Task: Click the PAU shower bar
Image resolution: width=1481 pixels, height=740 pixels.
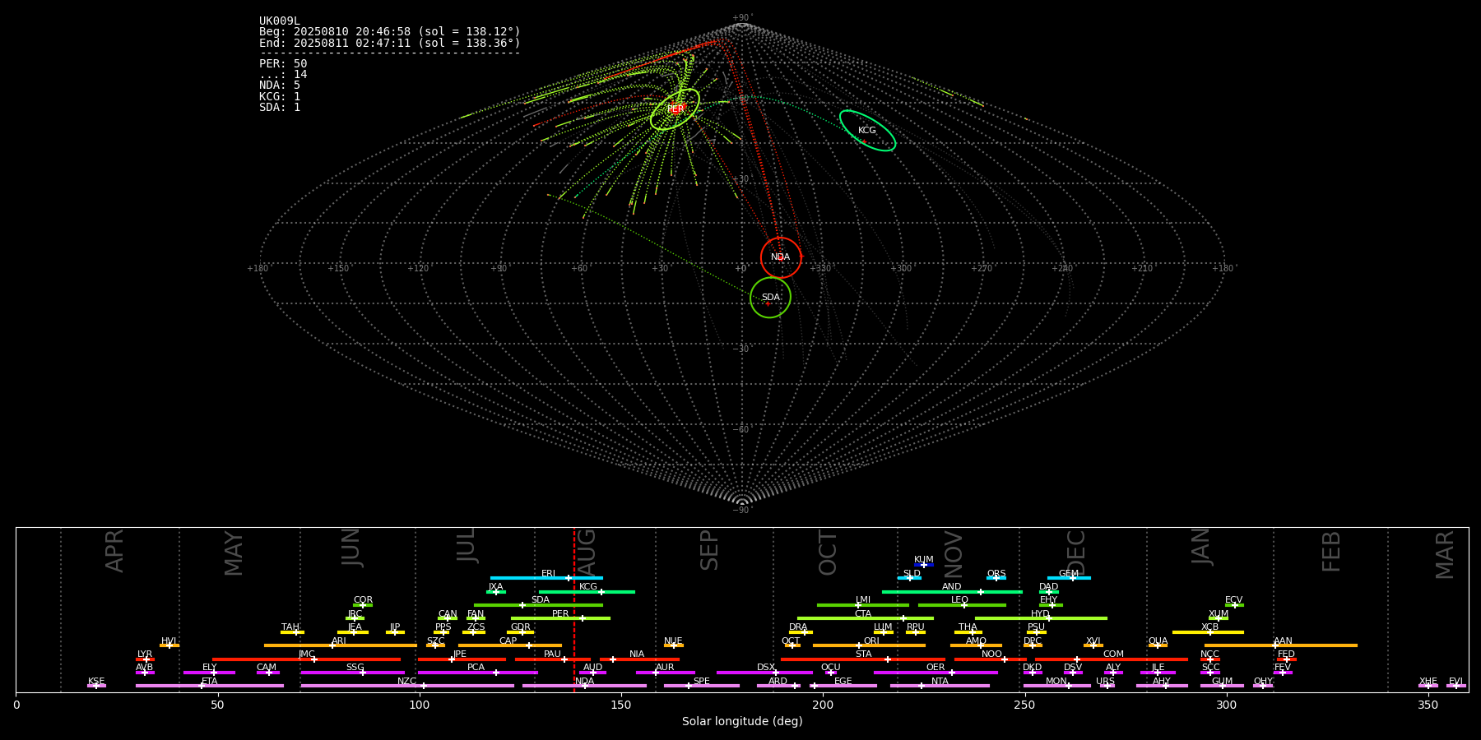Action: pyautogui.click(x=553, y=659)
